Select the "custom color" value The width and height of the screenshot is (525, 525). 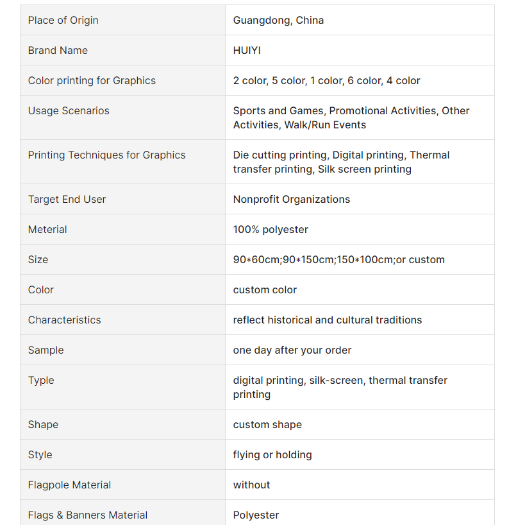coord(265,290)
